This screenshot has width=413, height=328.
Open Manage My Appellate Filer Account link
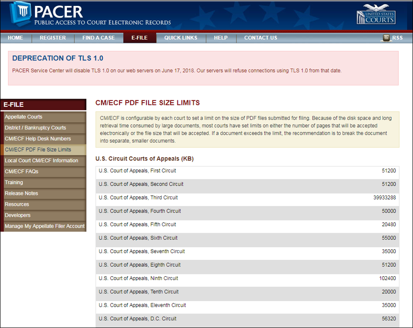point(45,226)
